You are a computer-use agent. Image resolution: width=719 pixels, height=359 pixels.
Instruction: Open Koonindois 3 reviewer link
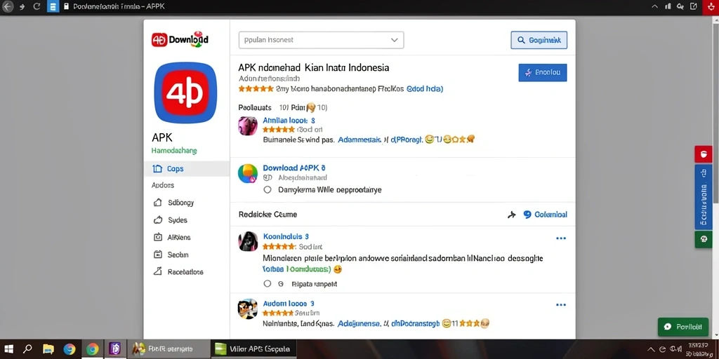click(286, 236)
